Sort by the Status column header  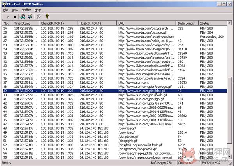[213, 23]
